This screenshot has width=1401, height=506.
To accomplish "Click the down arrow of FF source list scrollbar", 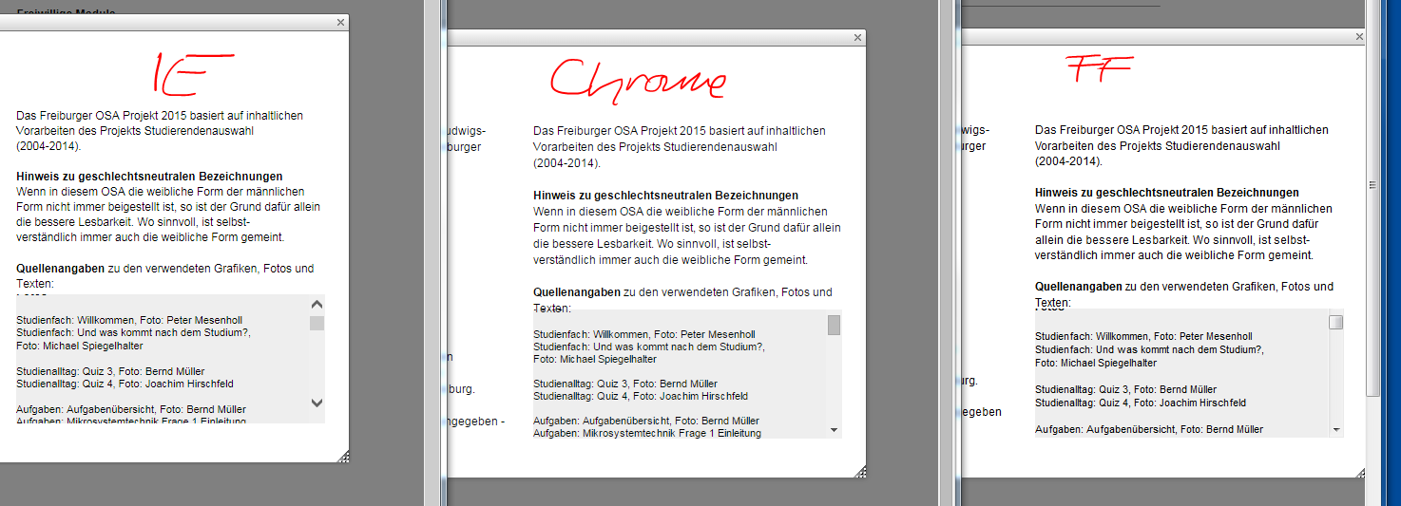I will click(x=1336, y=430).
